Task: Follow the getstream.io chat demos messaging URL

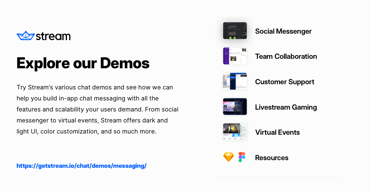Action: pos(81,166)
